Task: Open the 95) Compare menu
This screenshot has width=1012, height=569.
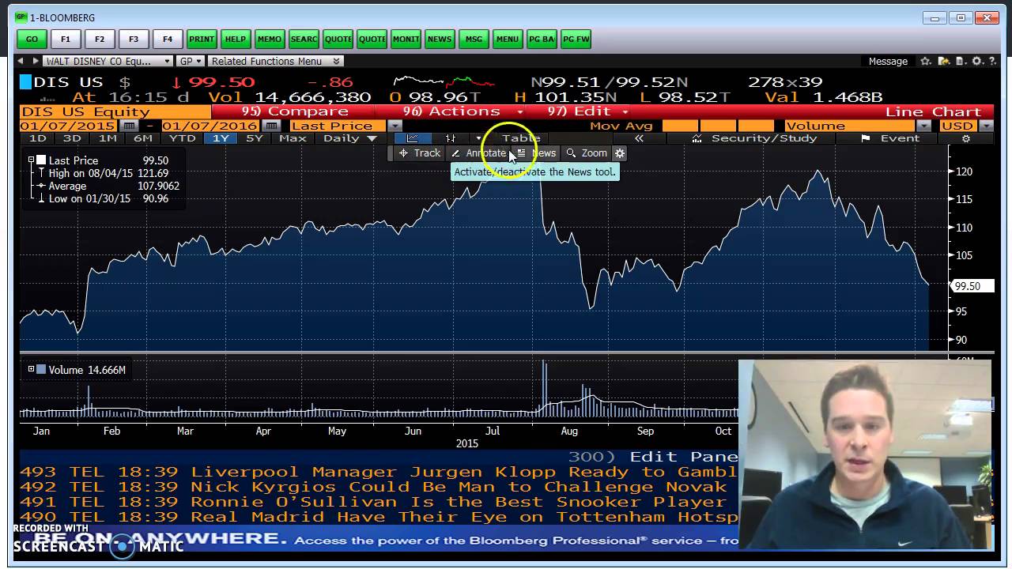Action: pos(294,111)
